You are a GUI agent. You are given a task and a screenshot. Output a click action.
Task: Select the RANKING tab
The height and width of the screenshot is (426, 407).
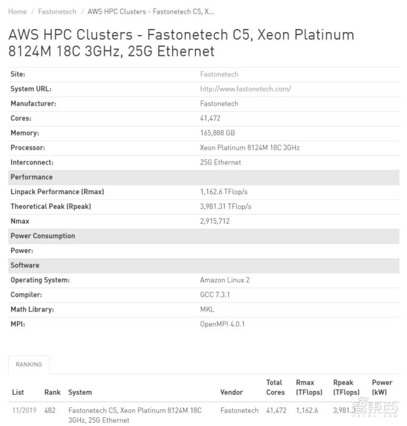29,364
